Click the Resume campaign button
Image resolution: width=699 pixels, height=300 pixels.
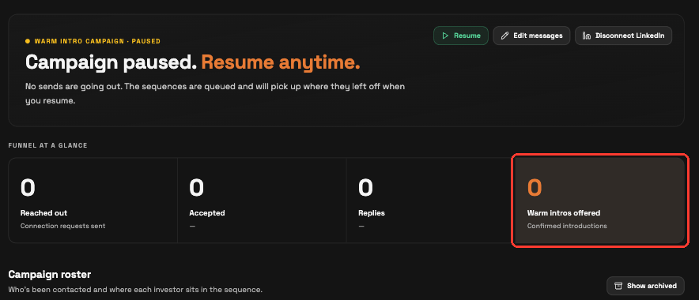coord(460,36)
